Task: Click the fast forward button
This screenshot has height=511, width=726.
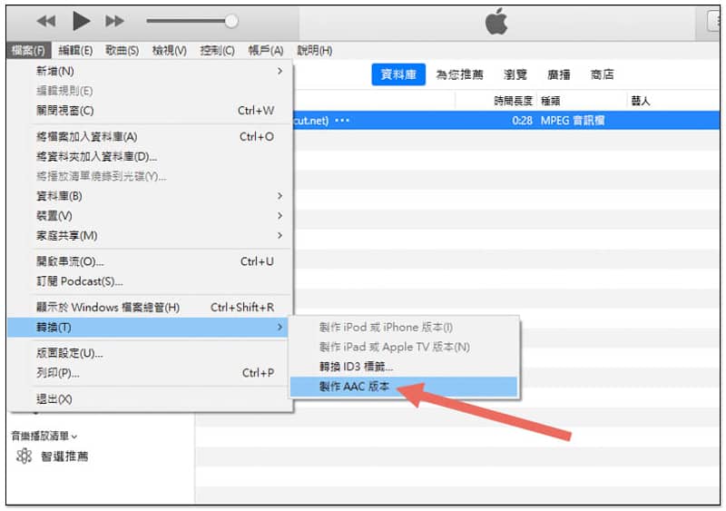Action: (x=114, y=21)
